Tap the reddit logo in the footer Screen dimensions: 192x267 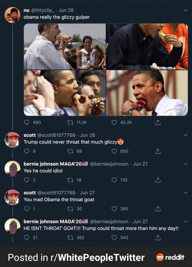point(170,257)
